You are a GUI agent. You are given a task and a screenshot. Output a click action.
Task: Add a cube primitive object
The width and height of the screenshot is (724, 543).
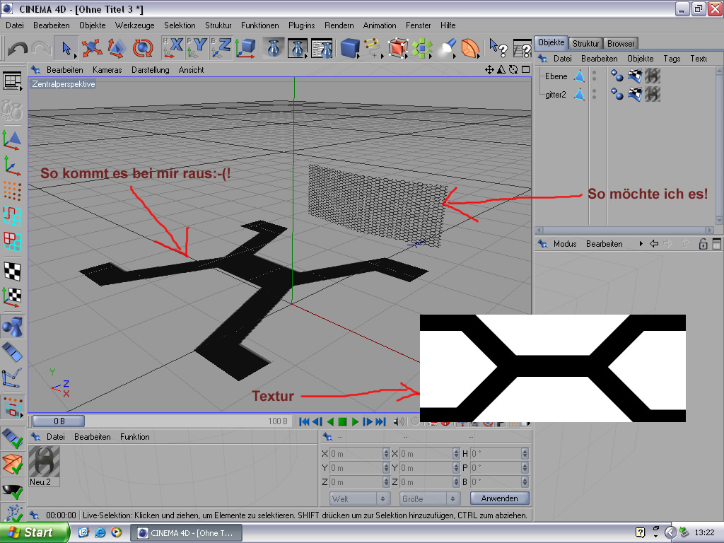point(349,48)
